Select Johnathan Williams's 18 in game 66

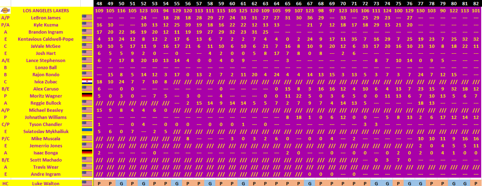click(x=299, y=117)
